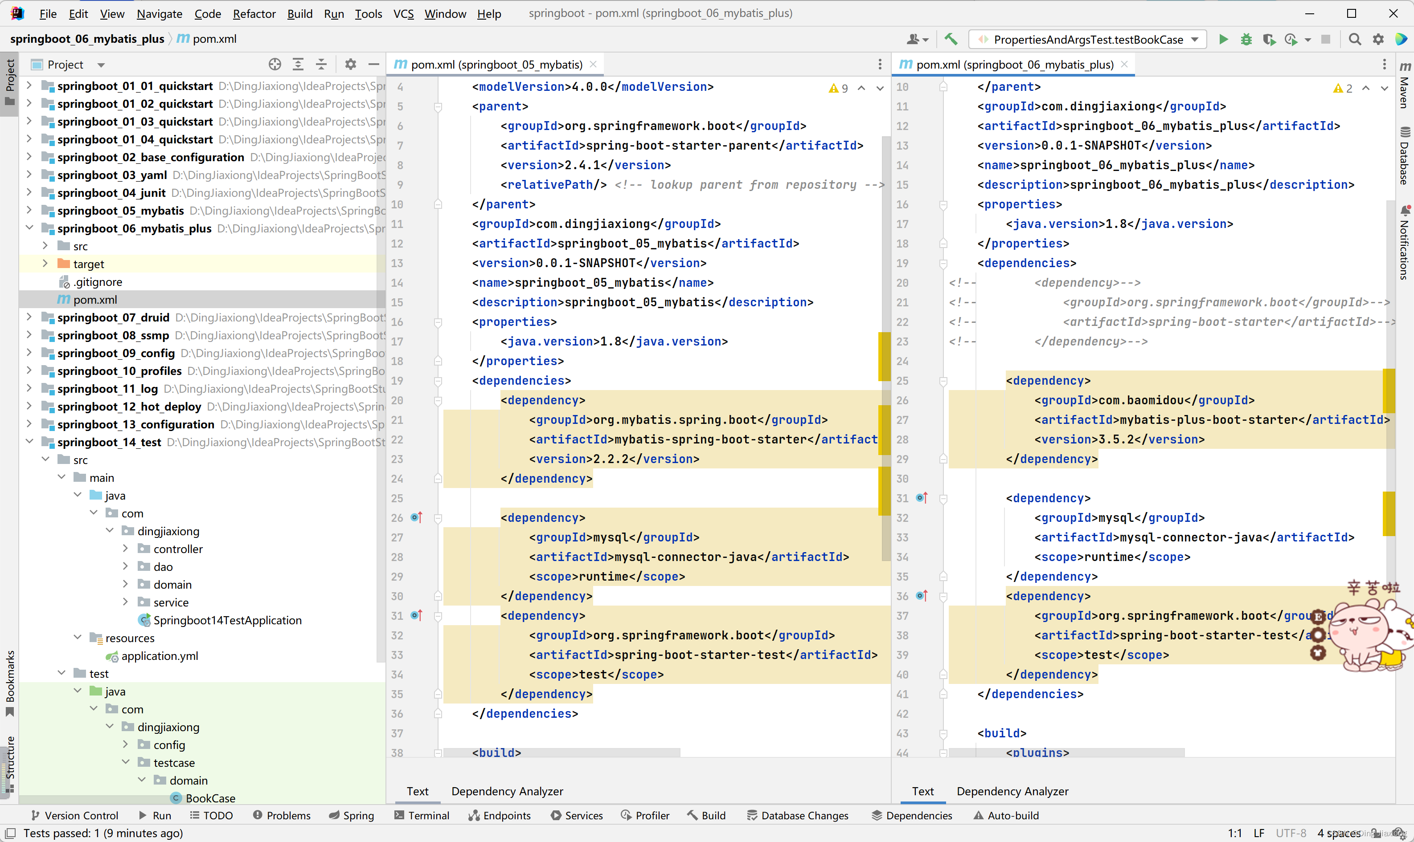This screenshot has width=1414, height=842.
Task: Open the Problems tool window
Action: pos(282,815)
